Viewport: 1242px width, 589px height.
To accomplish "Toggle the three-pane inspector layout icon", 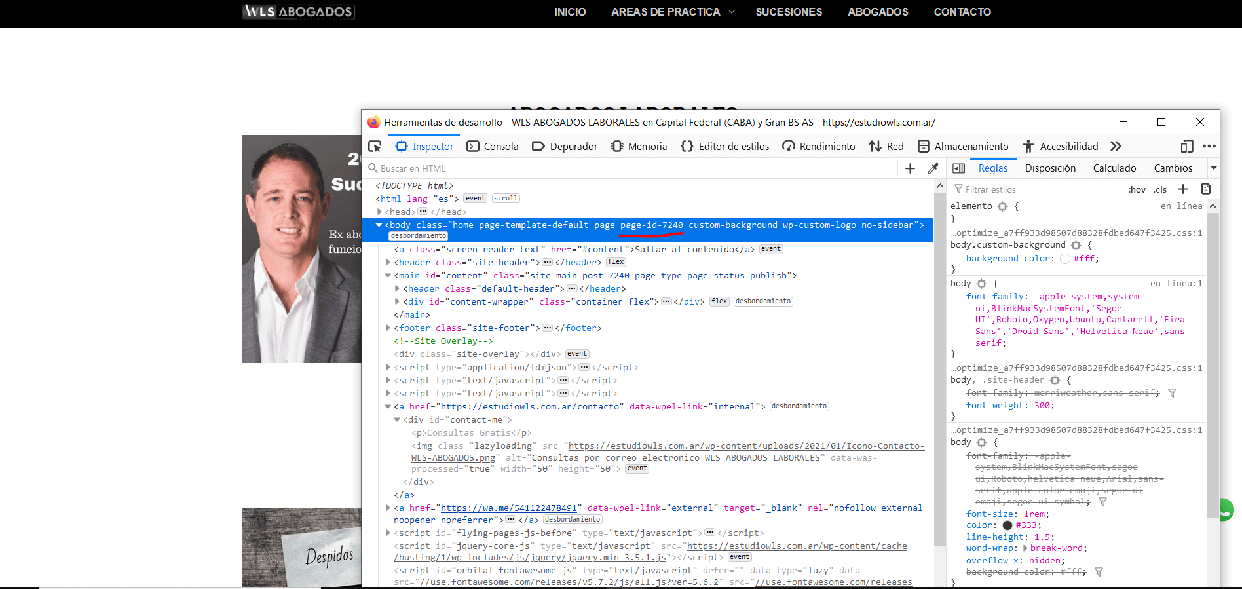I will [958, 168].
